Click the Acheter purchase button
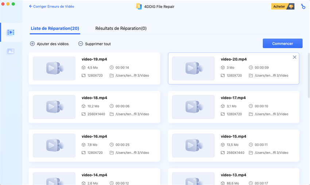 coord(283,7)
